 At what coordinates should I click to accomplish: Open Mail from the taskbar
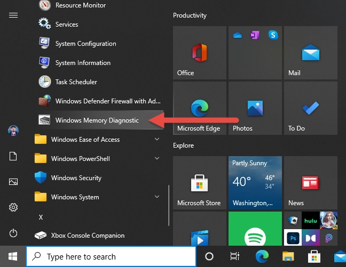tap(340, 256)
